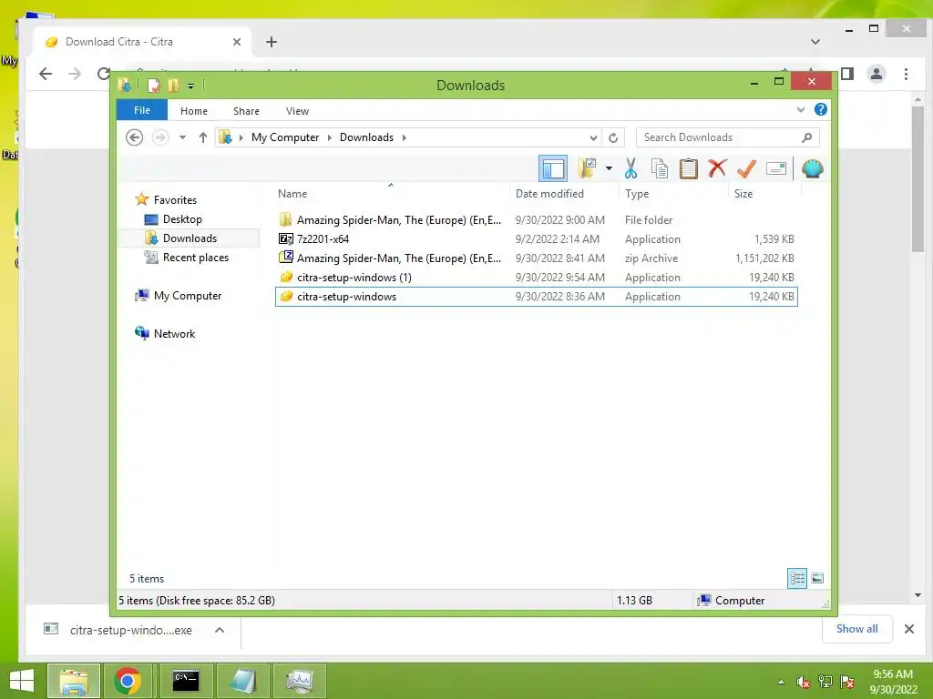
Task: Select the citra-setup-windows file dated 8:36 AM
Action: [536, 297]
